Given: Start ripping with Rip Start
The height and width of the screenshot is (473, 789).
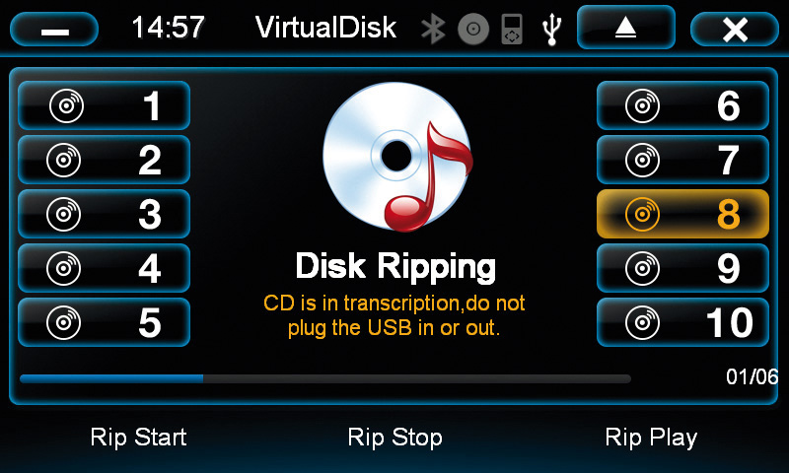Looking at the screenshot, I should tap(138, 438).
